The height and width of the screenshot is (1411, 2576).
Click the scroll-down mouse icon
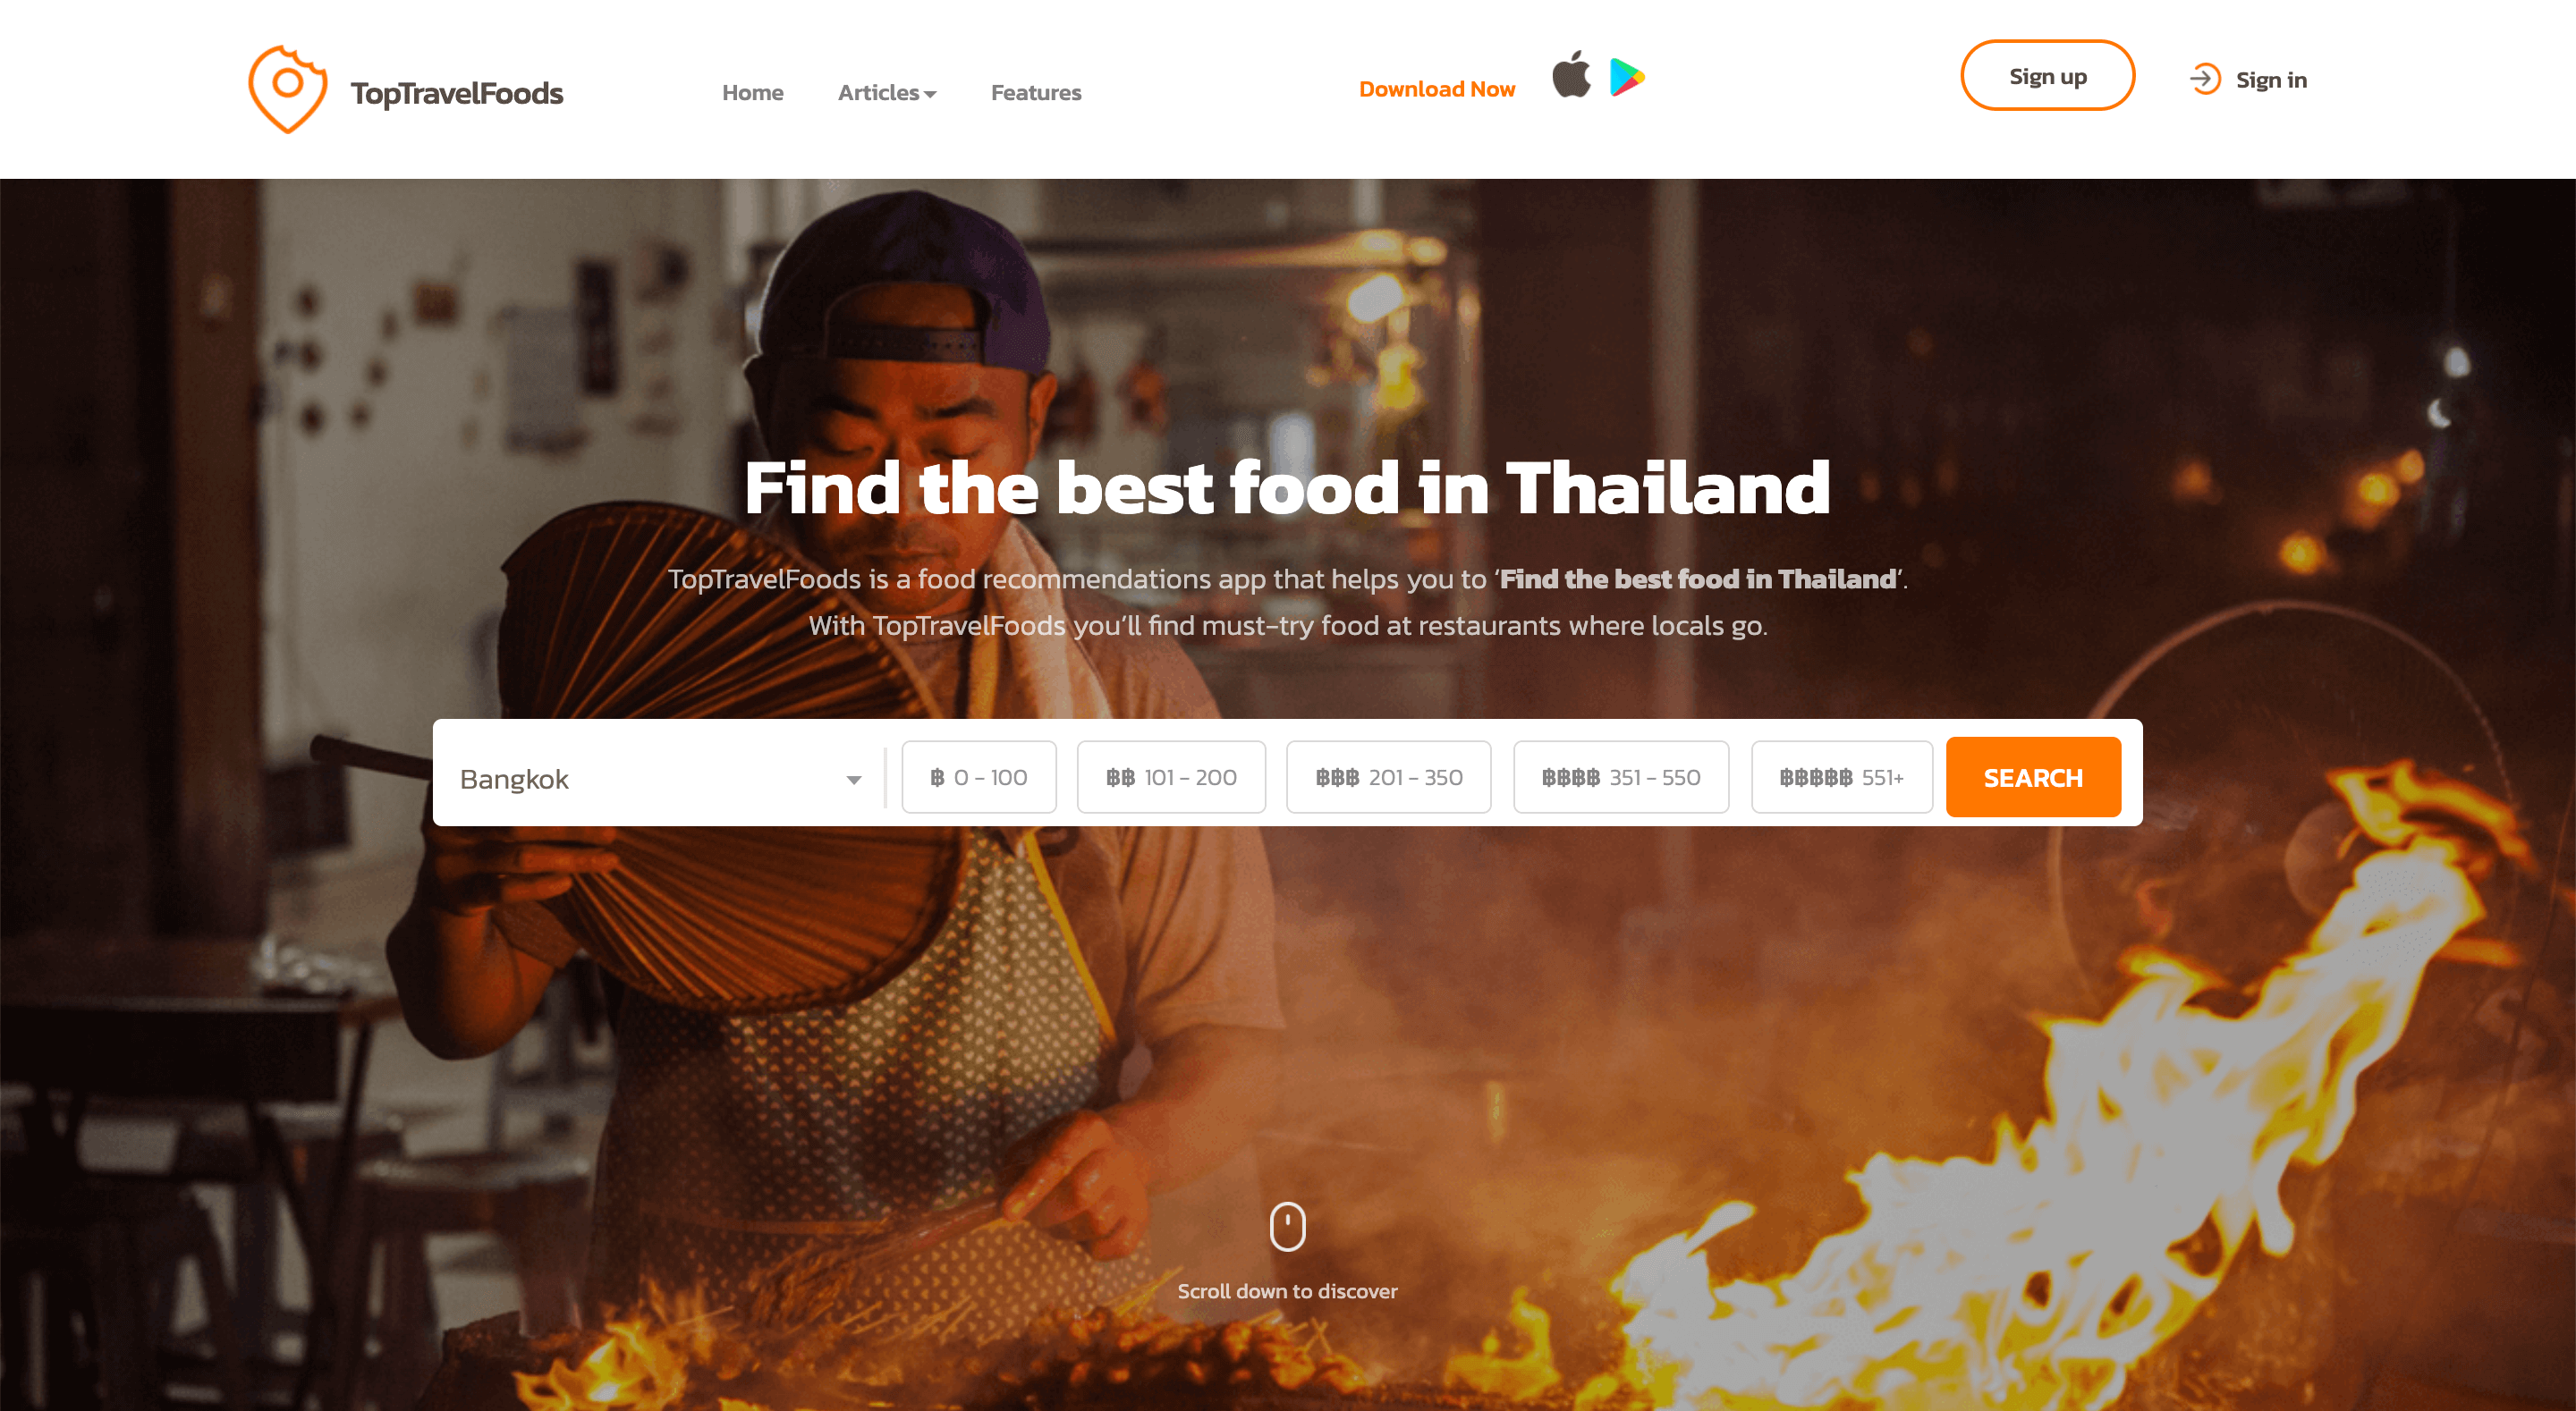tap(1287, 1226)
